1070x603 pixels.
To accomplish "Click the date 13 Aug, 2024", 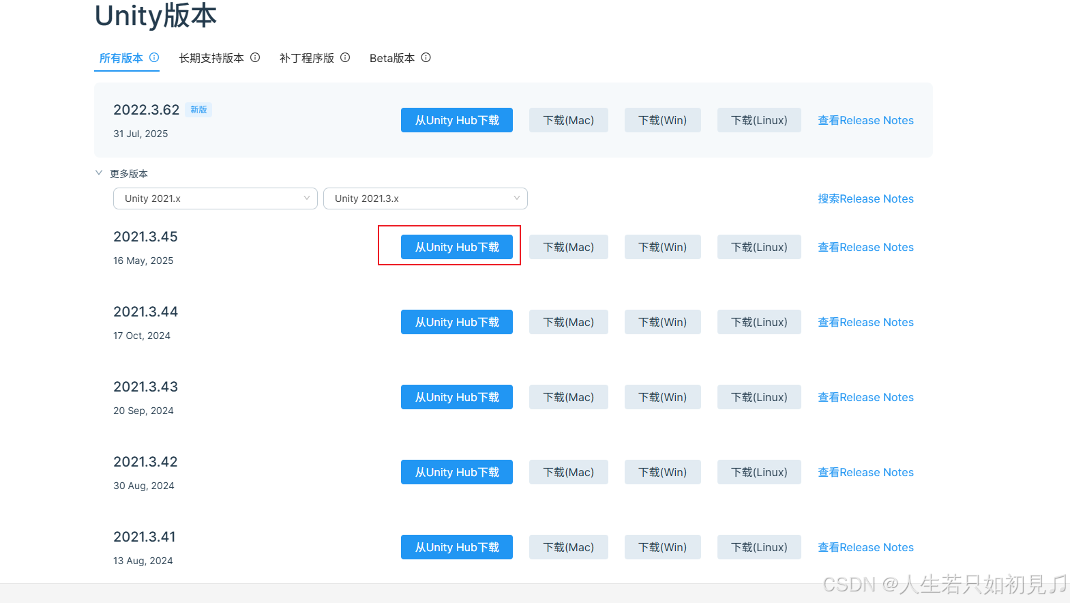I will pyautogui.click(x=143, y=561).
